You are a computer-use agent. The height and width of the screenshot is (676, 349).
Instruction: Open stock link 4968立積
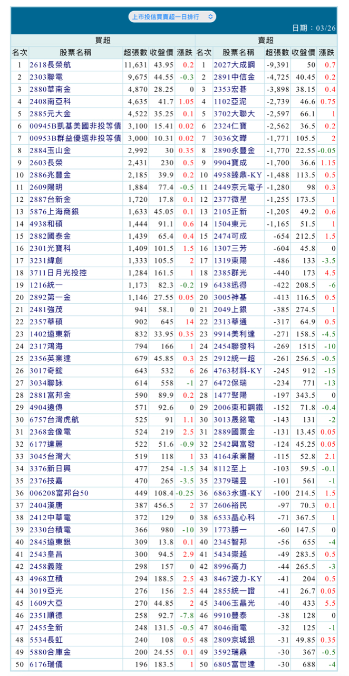(45, 579)
